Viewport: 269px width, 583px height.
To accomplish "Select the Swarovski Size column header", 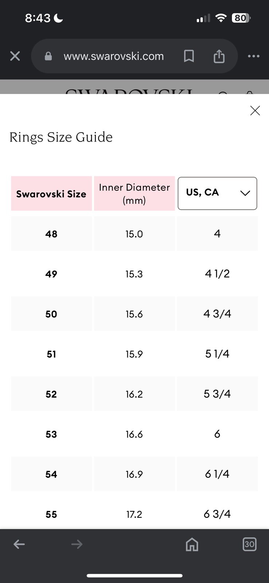I will 51,193.
